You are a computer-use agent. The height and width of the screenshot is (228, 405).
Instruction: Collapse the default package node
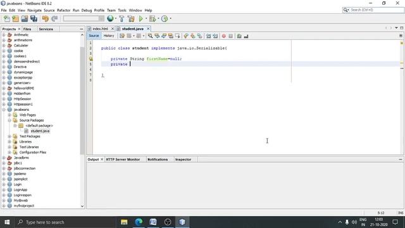(x=15, y=125)
